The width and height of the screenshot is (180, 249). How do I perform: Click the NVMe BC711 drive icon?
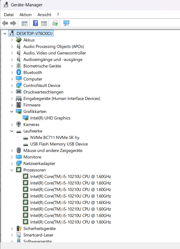pos(25,138)
